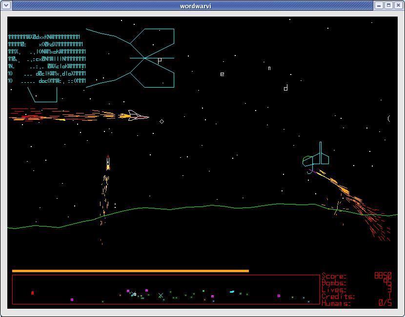Open the window menu in the title bar
The image size is (405, 317).
pos(6,5)
